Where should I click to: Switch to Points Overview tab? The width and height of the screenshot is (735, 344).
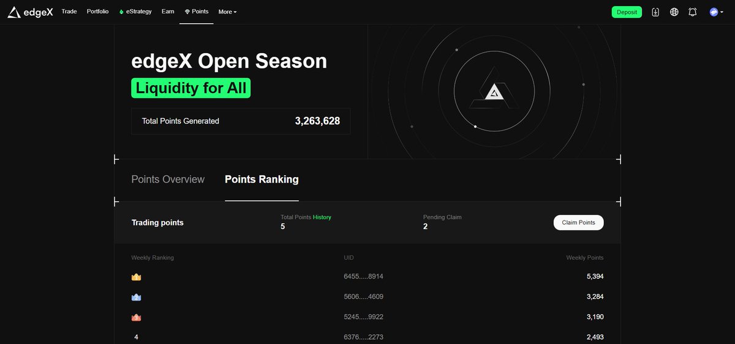tap(168, 180)
